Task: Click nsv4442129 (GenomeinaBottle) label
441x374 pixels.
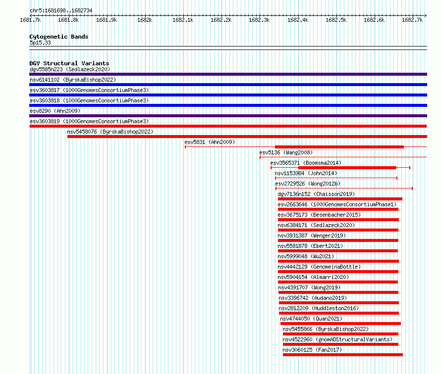Action: [x=319, y=267]
